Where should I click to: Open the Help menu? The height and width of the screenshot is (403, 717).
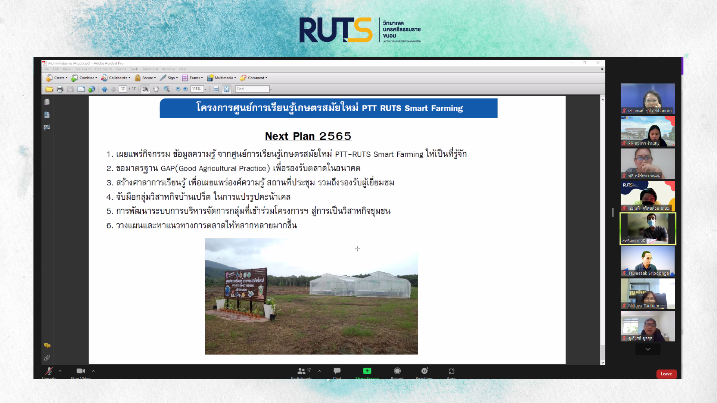[183, 69]
